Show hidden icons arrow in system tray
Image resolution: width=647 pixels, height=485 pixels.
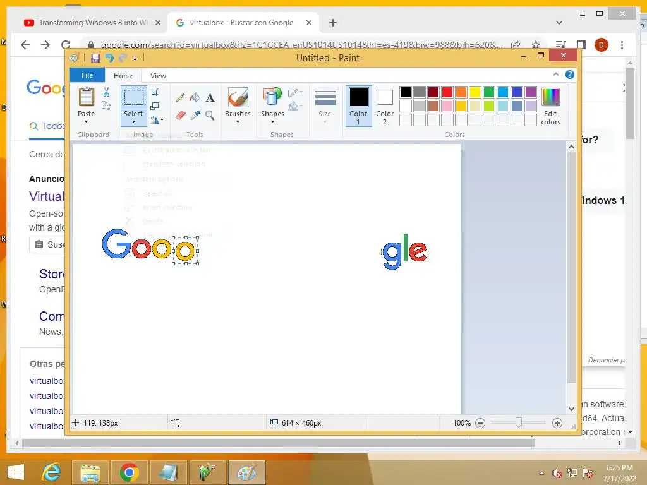[541, 473]
